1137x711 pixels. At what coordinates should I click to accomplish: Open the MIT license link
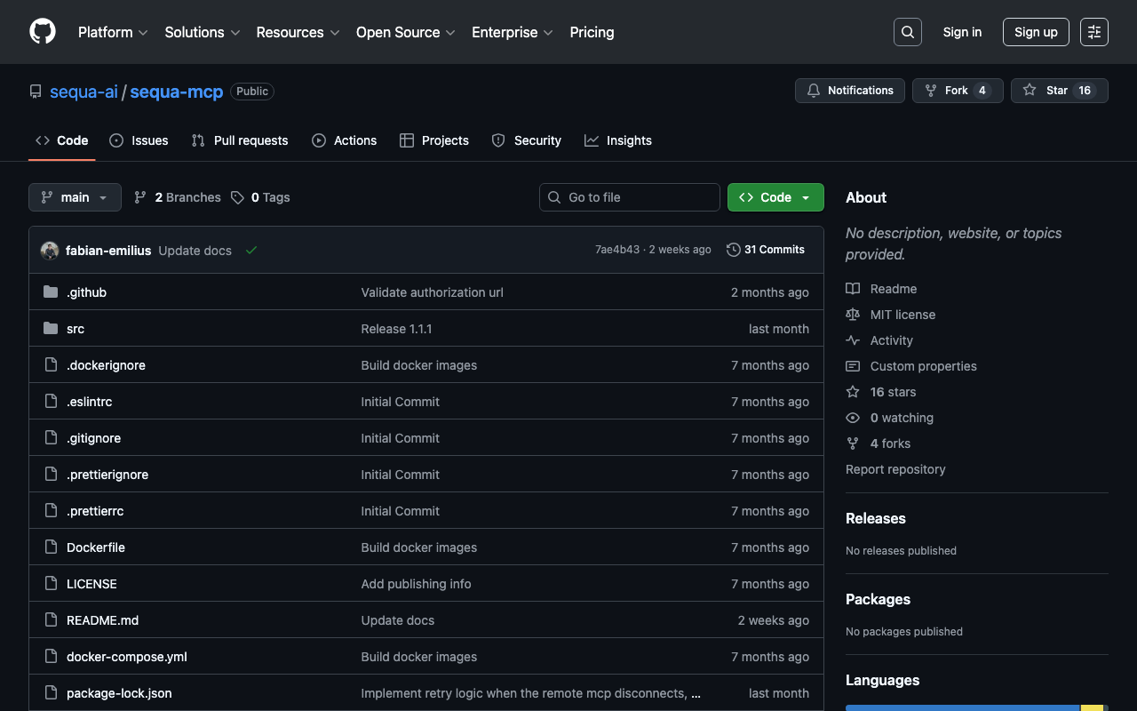902,315
